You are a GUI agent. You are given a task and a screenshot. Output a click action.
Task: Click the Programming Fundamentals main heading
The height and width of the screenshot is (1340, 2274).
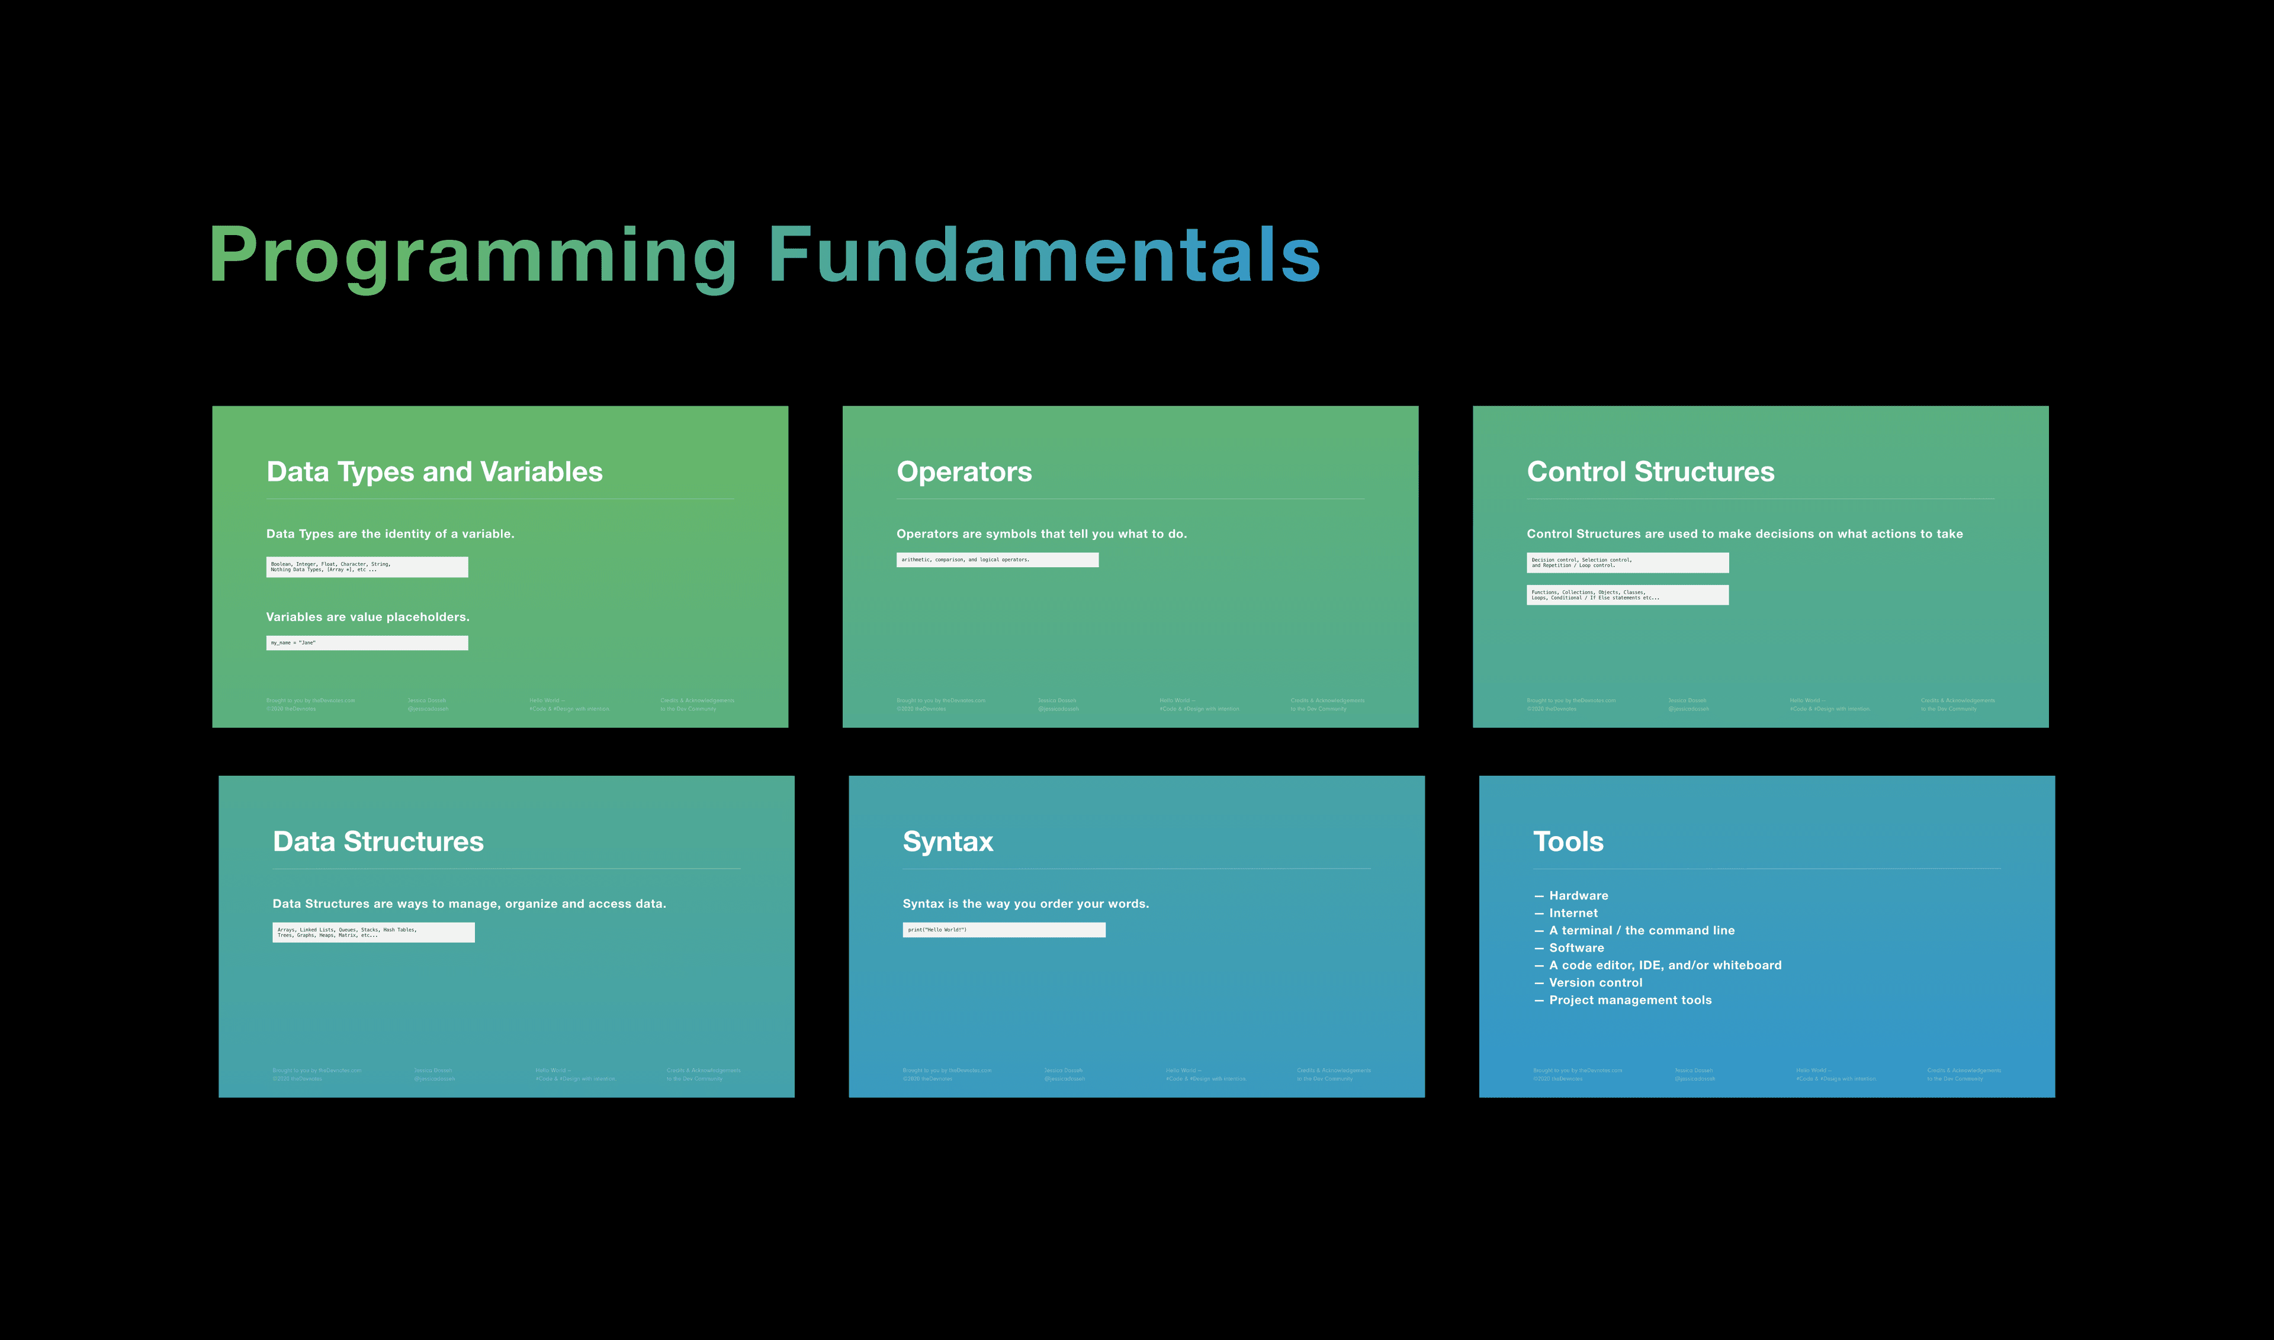pos(764,256)
